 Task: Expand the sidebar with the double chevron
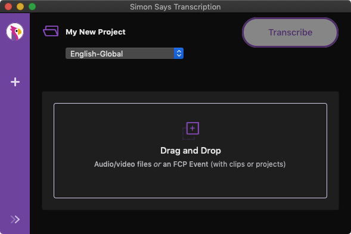[x=15, y=220]
